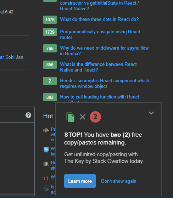Click the score badge showing 2
Screen dimensions: 173x198
(50, 81)
